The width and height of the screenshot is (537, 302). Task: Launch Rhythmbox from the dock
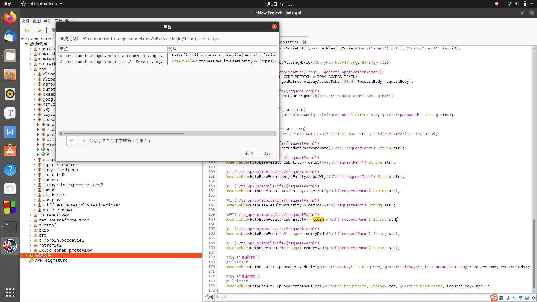[10, 94]
